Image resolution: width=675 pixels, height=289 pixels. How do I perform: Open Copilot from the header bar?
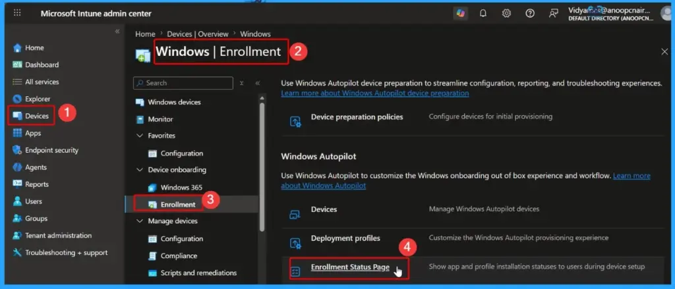coord(461,13)
